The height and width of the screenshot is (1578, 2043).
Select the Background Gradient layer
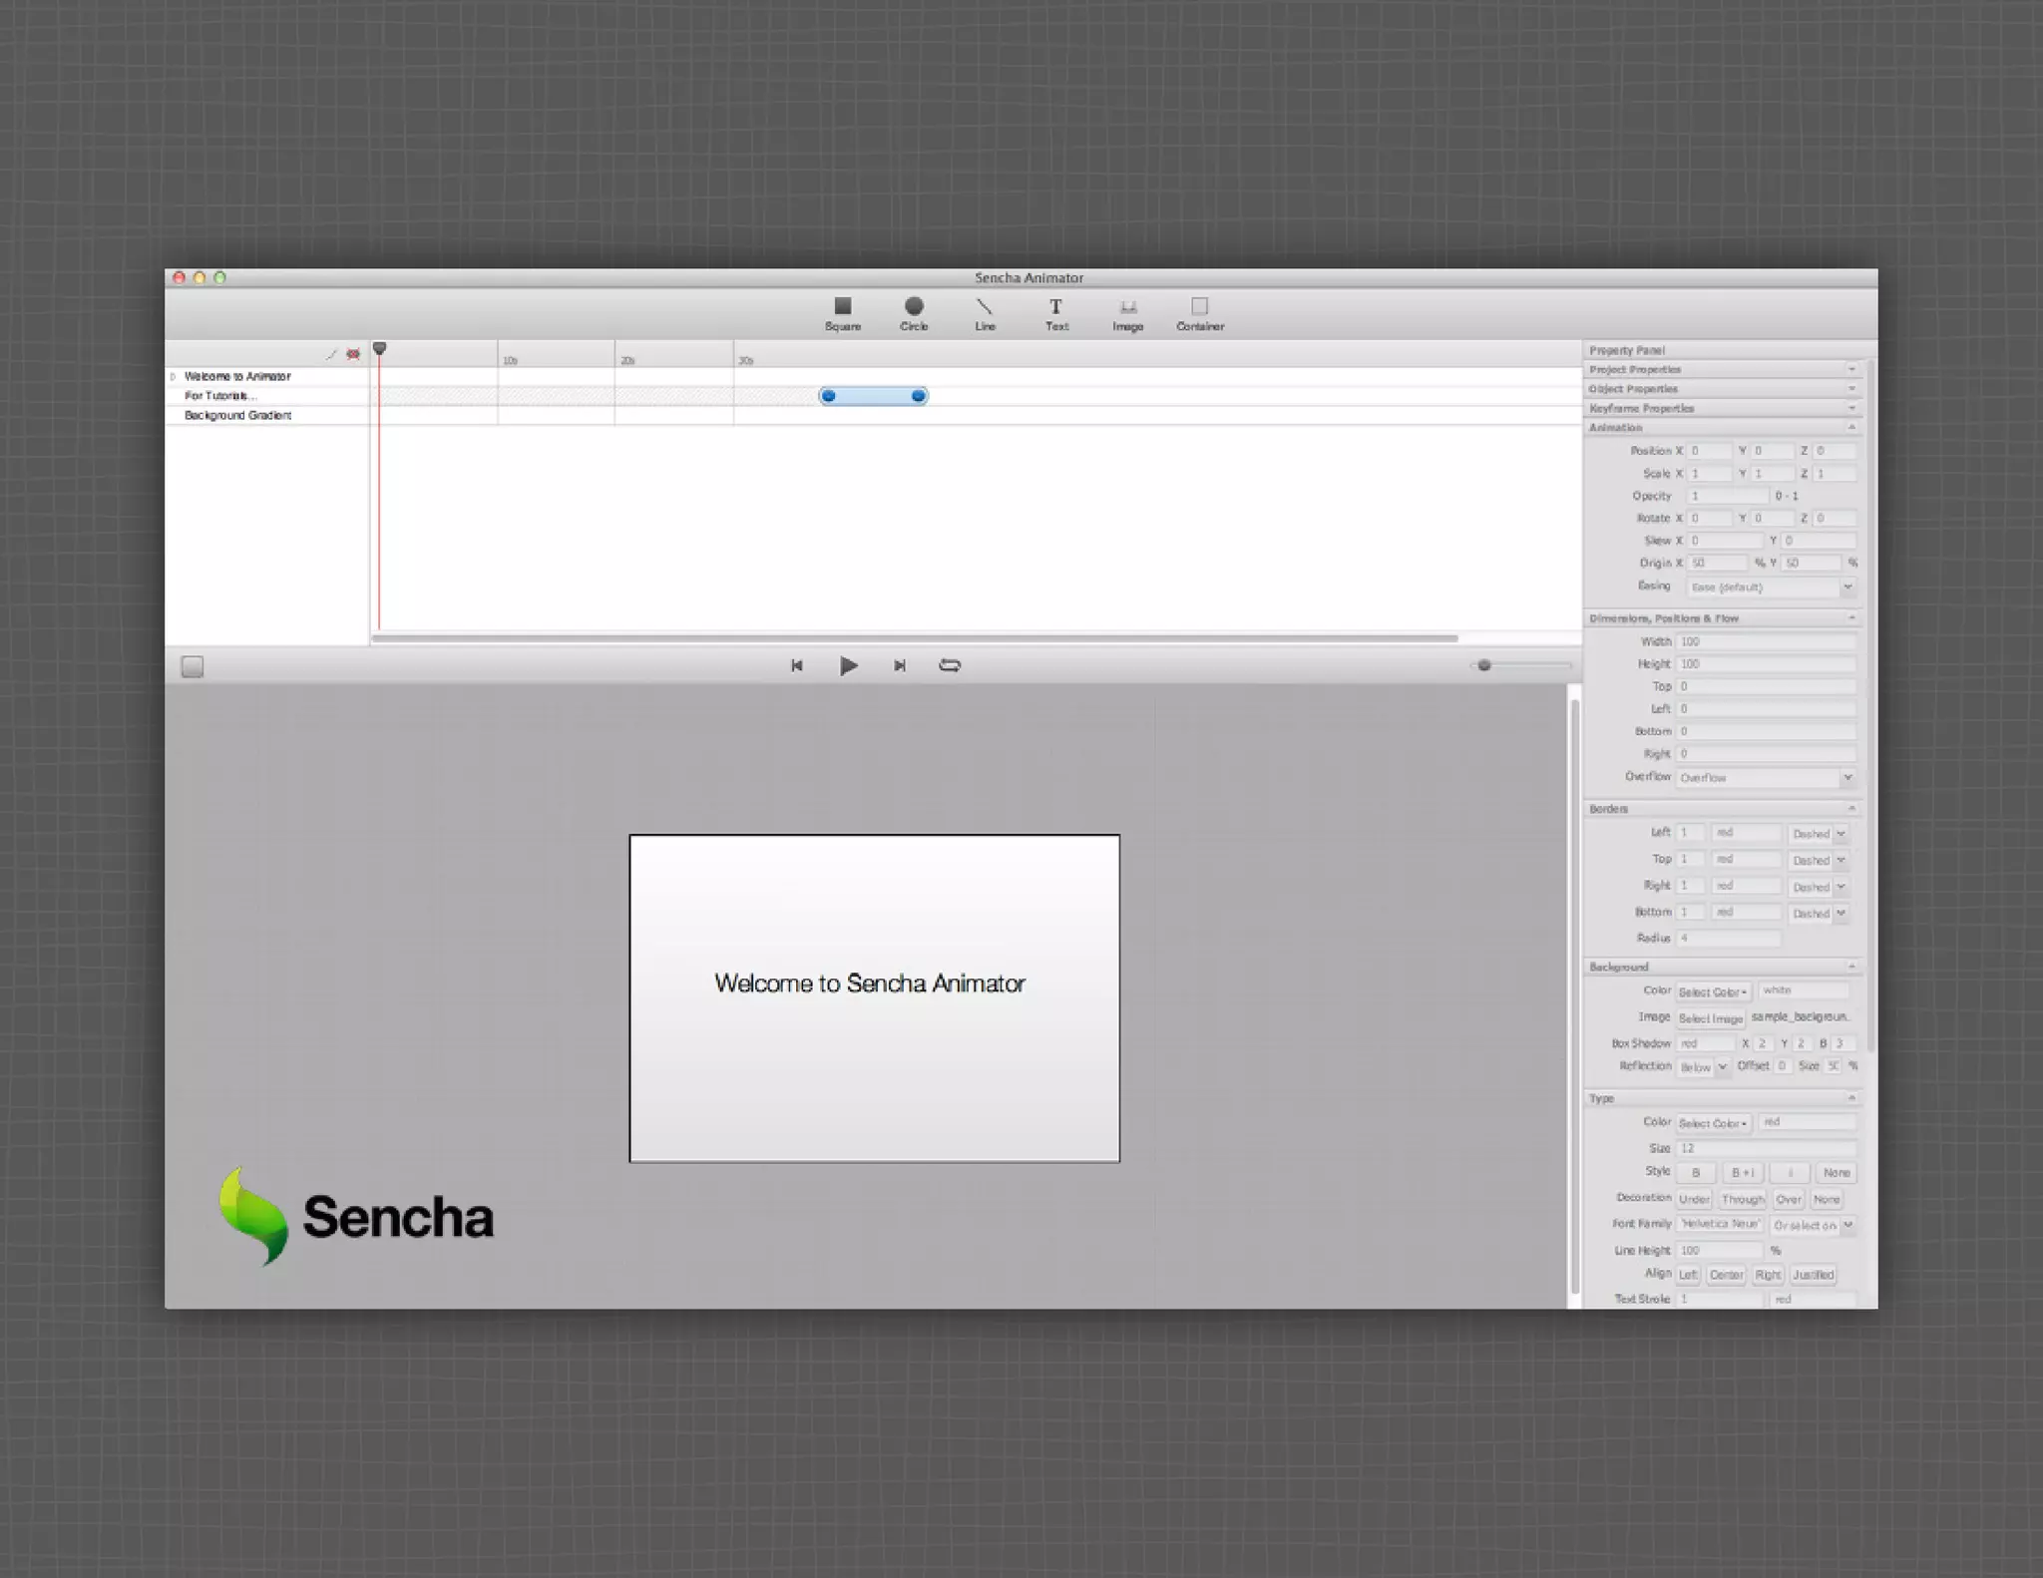click(237, 416)
